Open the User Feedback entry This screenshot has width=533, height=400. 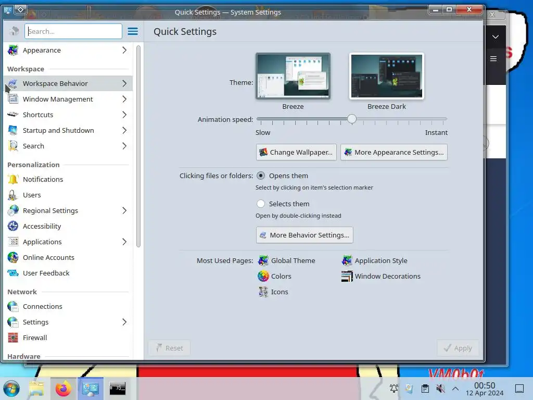[x=68, y=273]
